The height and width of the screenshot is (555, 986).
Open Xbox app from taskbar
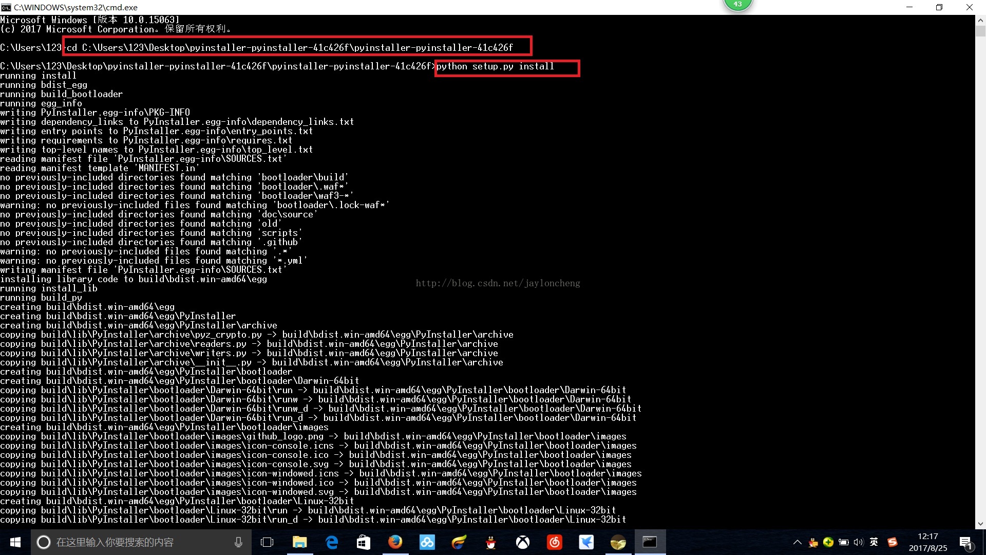pos(523,542)
